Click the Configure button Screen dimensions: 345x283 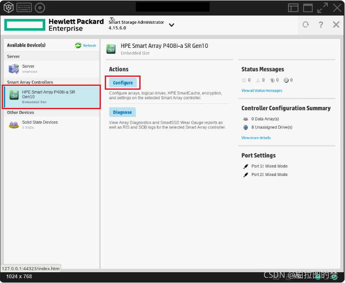(123, 83)
